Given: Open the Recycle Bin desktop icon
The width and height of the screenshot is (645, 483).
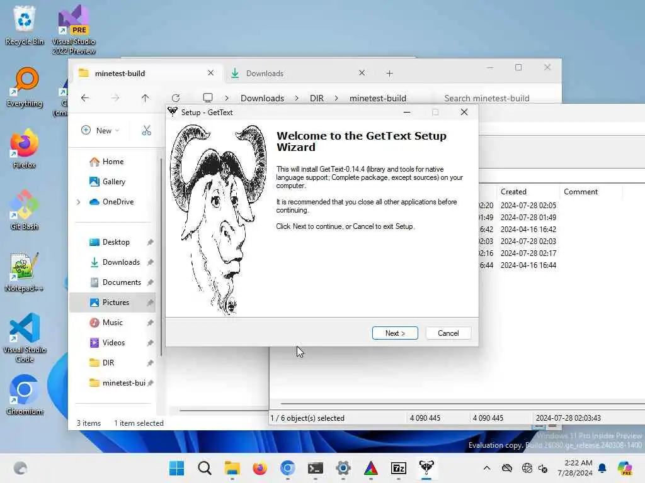Looking at the screenshot, I should 25,25.
